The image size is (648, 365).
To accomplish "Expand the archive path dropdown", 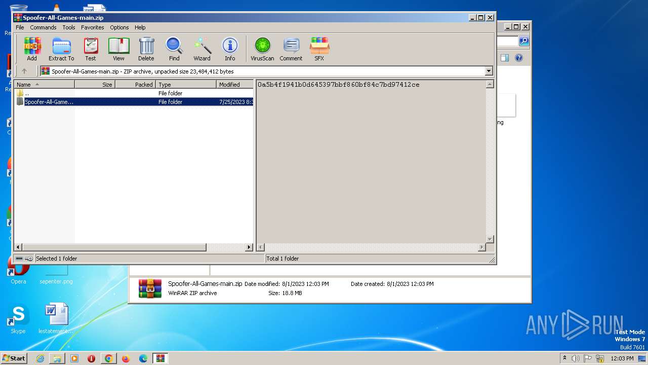I will pyautogui.click(x=489, y=71).
